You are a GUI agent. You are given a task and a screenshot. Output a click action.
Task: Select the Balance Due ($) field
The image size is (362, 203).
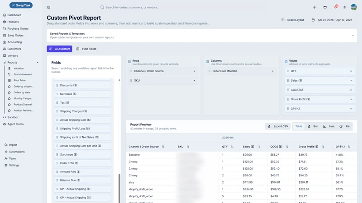click(x=82, y=180)
